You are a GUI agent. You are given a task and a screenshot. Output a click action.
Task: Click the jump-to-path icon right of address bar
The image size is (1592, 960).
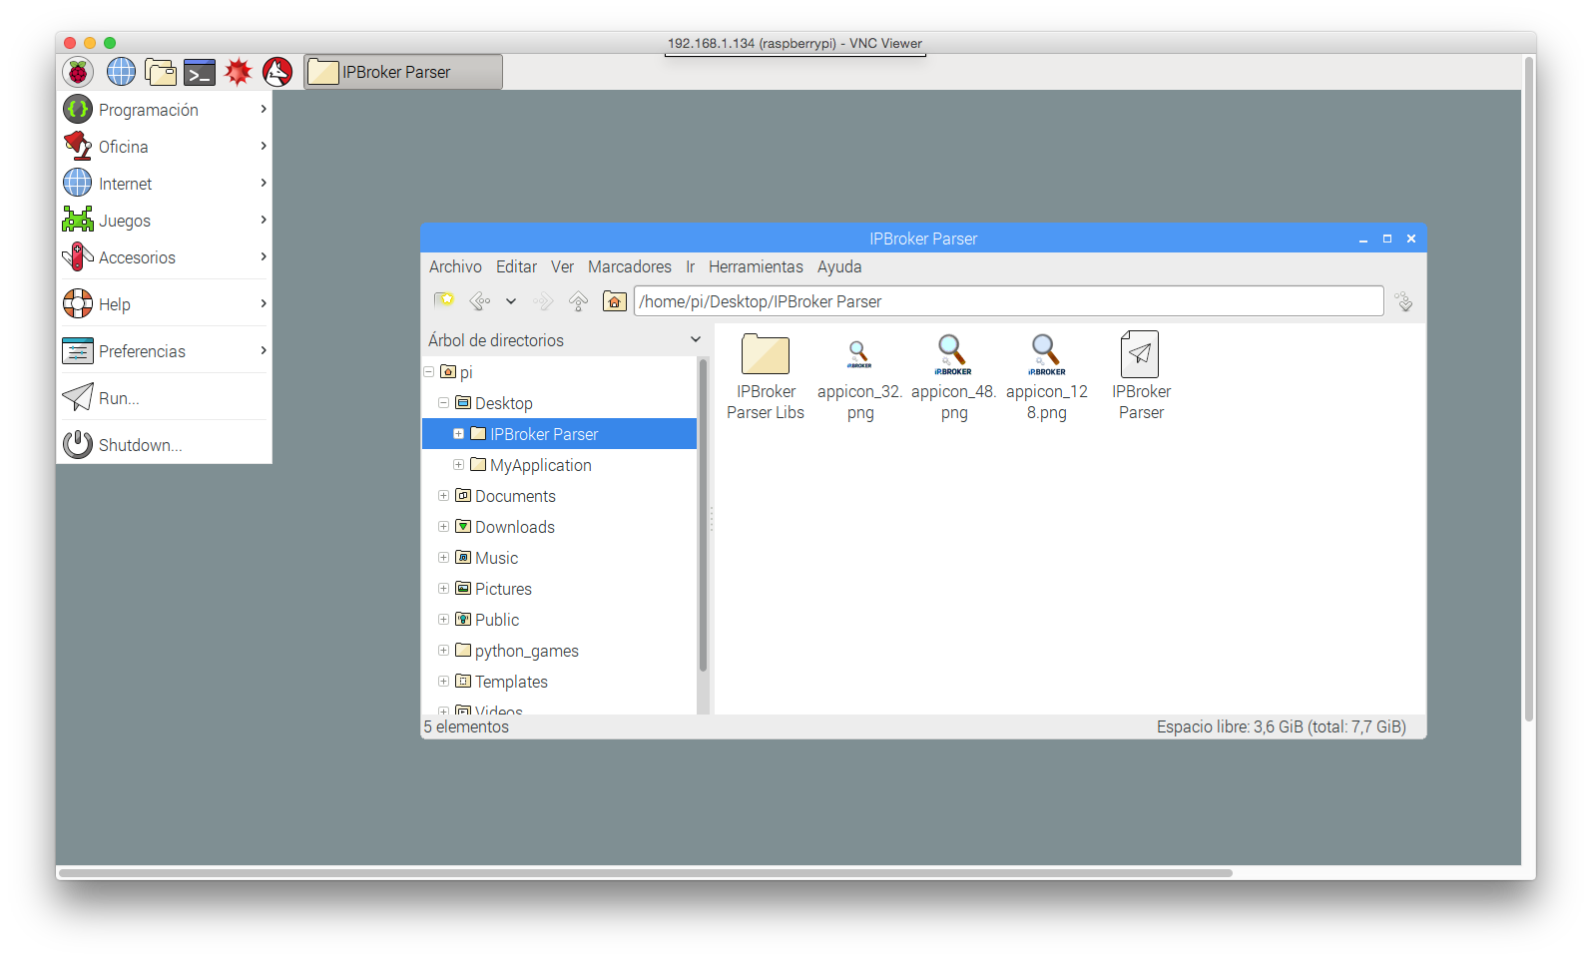click(1404, 301)
